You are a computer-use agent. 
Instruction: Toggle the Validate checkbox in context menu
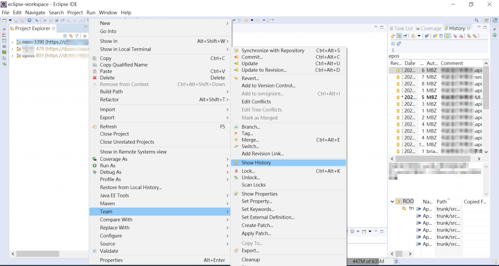coord(95,251)
